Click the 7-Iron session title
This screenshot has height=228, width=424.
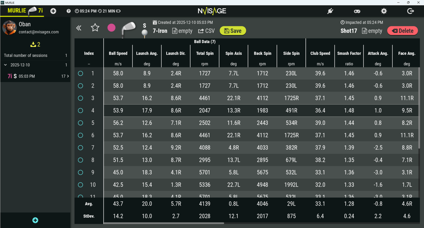[x=160, y=31]
